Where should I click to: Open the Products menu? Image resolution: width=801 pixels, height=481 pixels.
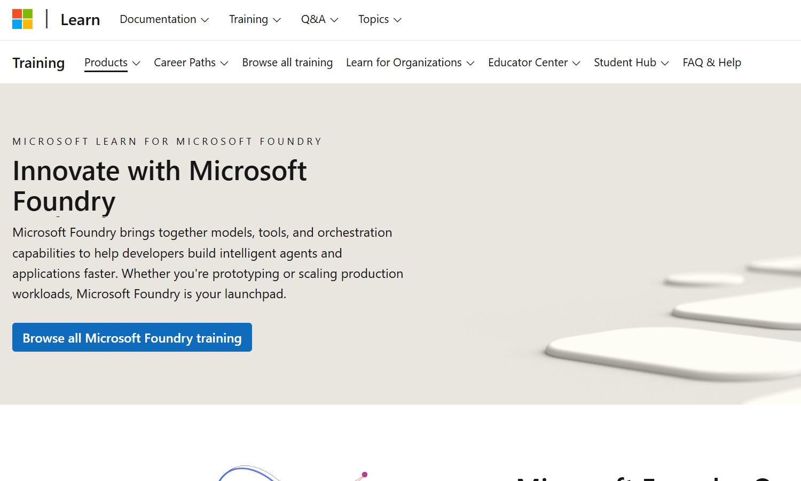click(112, 63)
